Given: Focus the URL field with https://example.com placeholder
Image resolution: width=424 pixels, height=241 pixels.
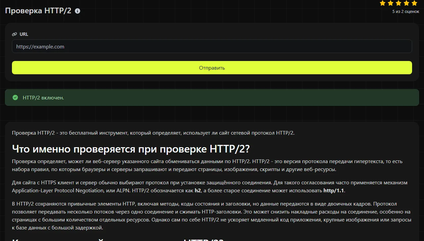Looking at the screenshot, I should click(x=212, y=46).
